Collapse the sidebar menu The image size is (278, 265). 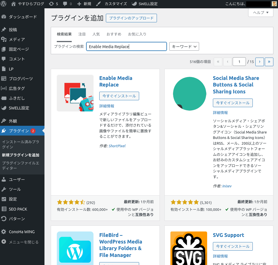[24, 242]
